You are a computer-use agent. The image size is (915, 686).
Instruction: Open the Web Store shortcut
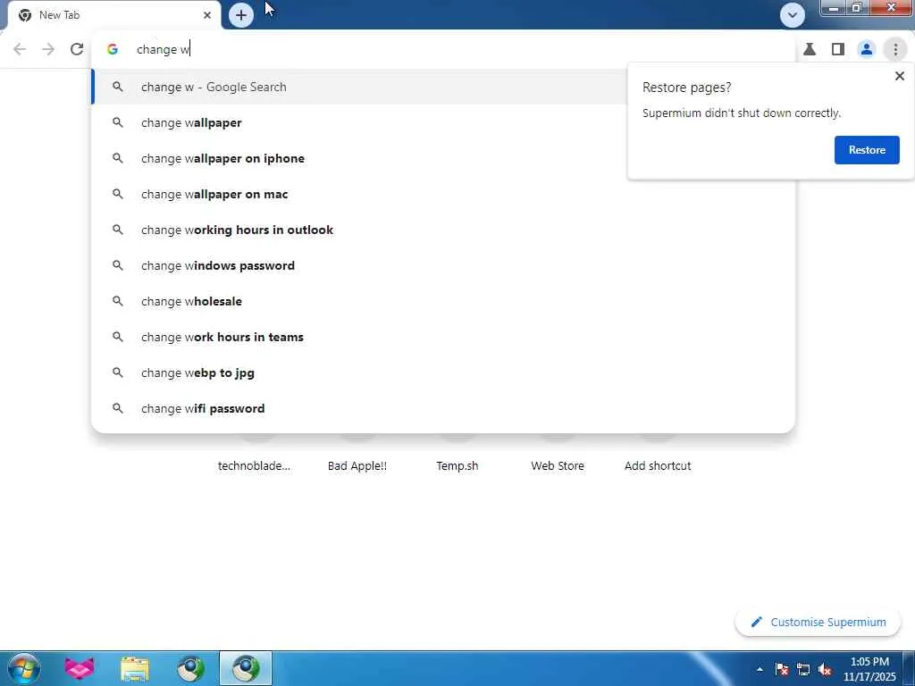coord(558,465)
